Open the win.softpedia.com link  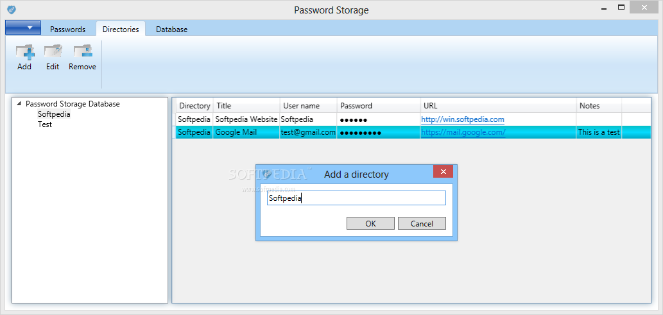click(462, 119)
